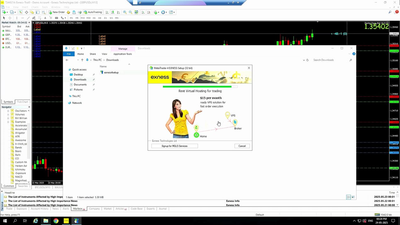
Task: Open the Mailbox tab in Terminal
Action: pyautogui.click(x=79, y=209)
